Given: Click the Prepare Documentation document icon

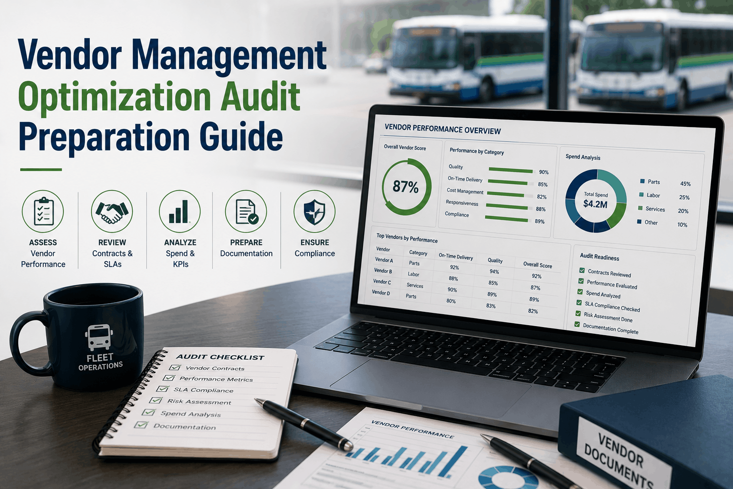Looking at the screenshot, I should 246,212.
